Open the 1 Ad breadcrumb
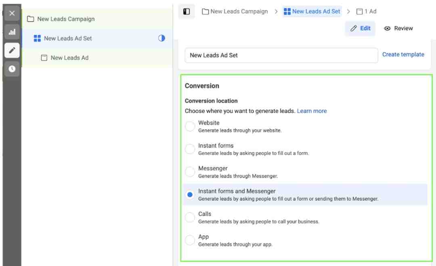The height and width of the screenshot is (266, 436). [367, 11]
